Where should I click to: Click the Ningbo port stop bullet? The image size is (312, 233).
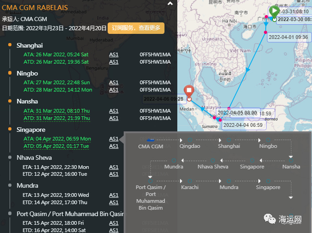[10, 73]
